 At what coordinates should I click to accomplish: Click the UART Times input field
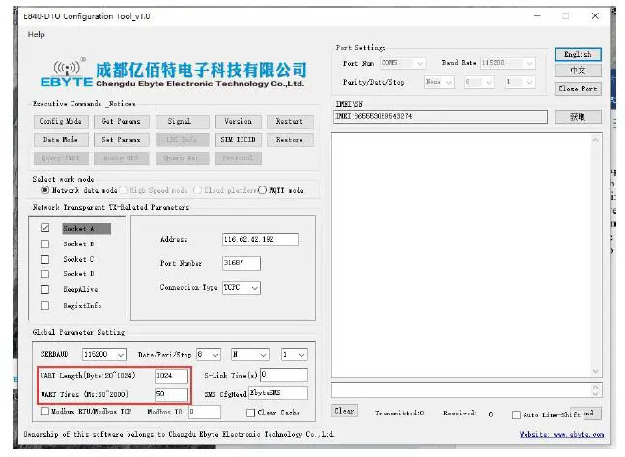coord(171,394)
